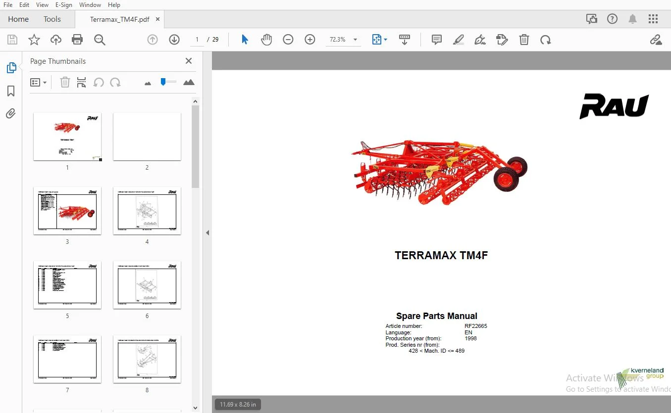Switch to the Tools tab
Image resolution: width=671 pixels, height=413 pixels.
tap(52, 19)
